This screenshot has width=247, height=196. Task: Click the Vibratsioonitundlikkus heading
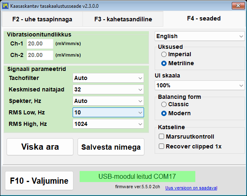pyautogui.click(x=39, y=34)
